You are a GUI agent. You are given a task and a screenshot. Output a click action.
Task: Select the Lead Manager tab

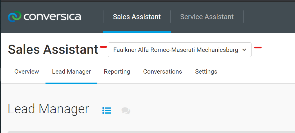tap(72, 72)
